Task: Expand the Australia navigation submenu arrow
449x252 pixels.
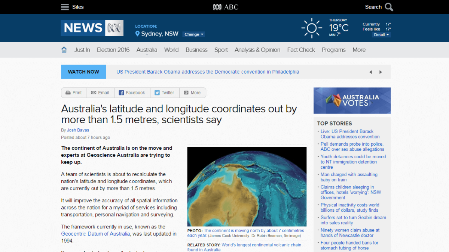Action: click(147, 54)
